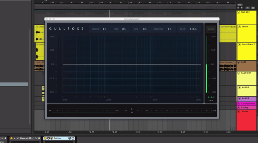Click the Gain value below the meter
This screenshot has height=143, width=258.
click(x=211, y=97)
